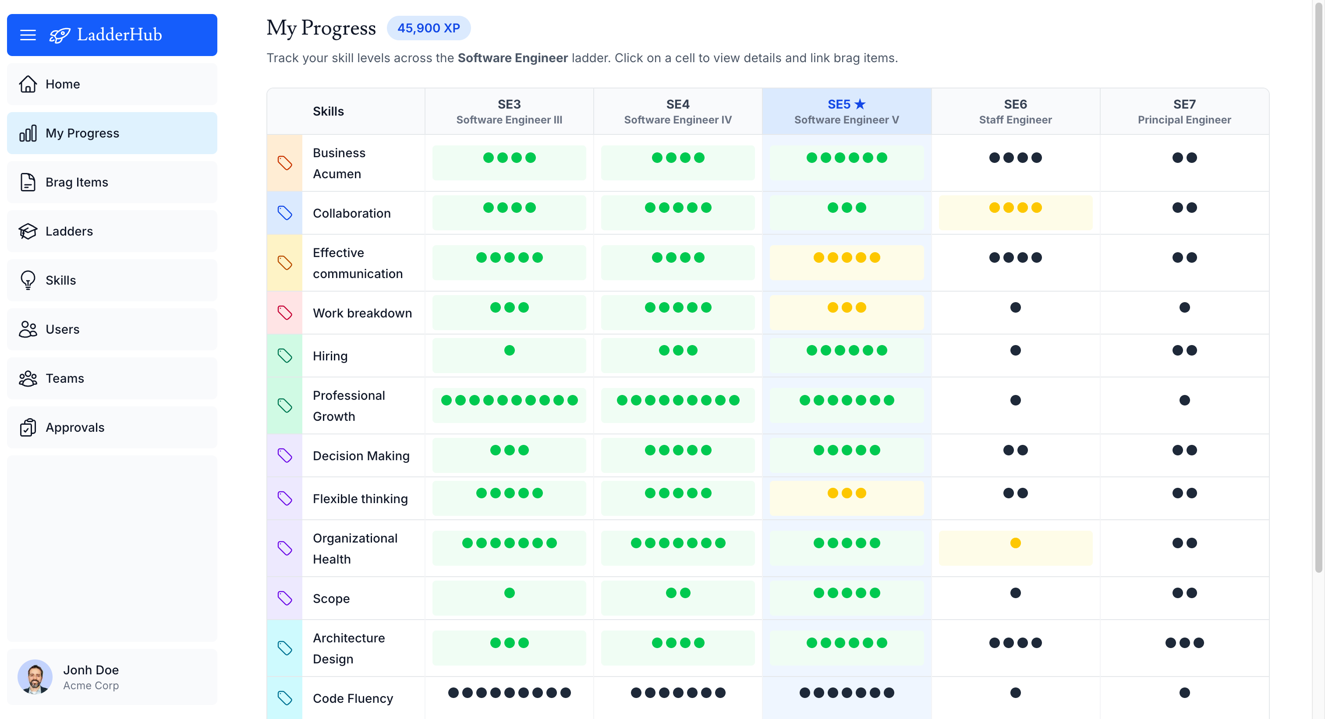Open Brag Items via its document icon
The width and height of the screenshot is (1325, 719).
pos(28,182)
